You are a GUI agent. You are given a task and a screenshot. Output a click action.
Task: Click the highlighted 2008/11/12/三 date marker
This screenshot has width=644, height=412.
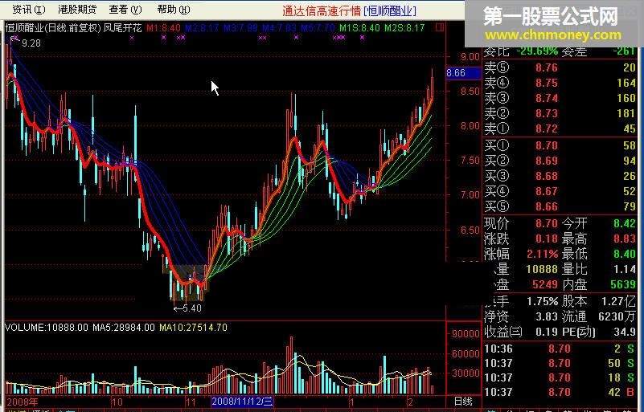click(x=242, y=402)
